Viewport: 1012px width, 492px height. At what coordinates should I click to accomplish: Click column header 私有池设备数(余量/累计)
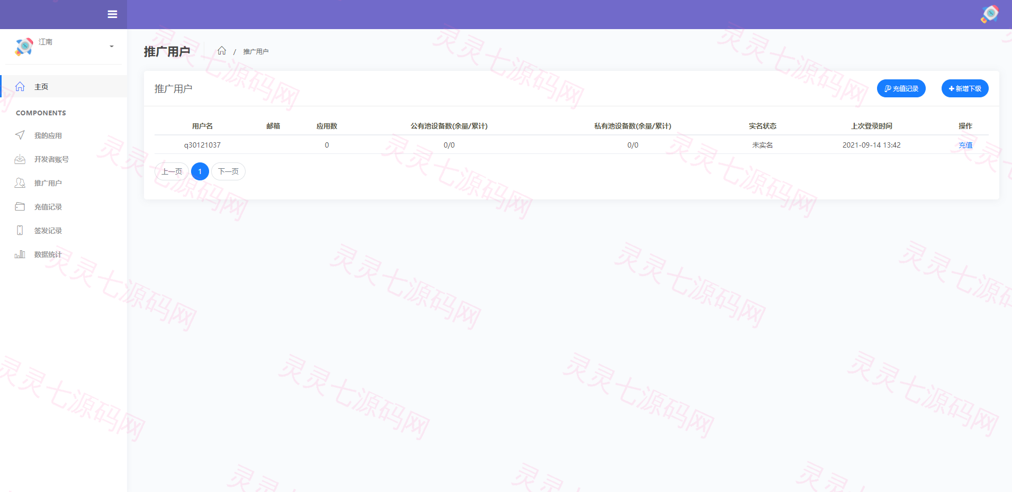[x=632, y=126]
